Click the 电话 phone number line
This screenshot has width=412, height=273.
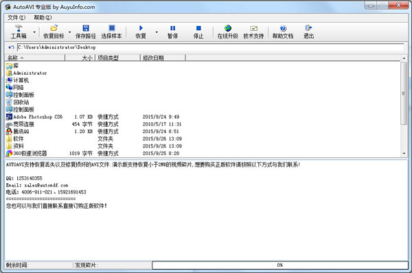tap(46, 192)
